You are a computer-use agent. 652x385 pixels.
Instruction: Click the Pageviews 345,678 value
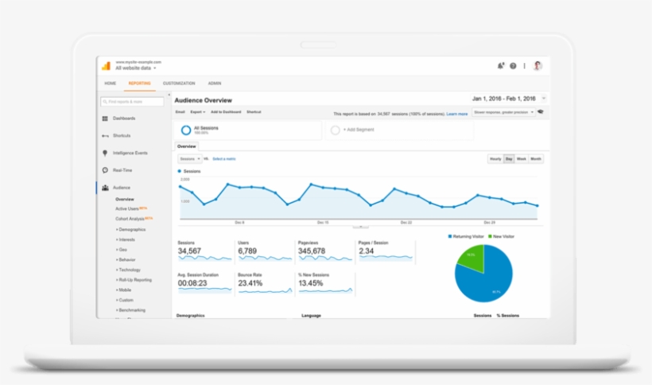click(312, 251)
